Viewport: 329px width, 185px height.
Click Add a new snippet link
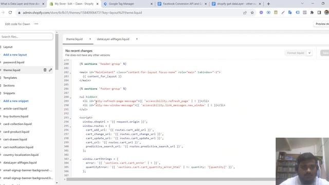[16, 101]
